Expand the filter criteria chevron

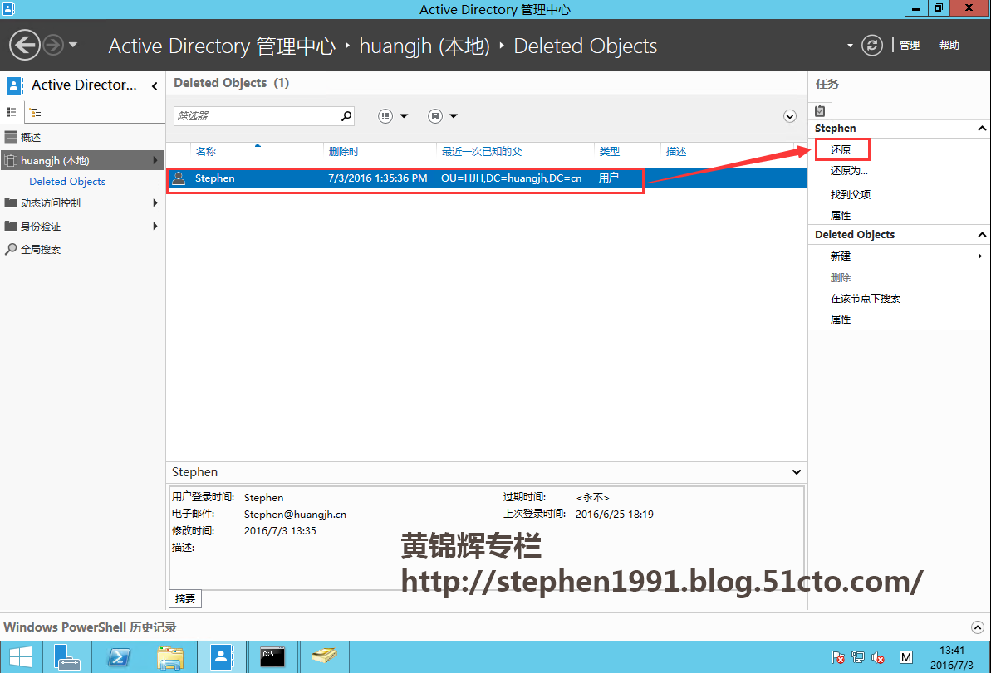tap(789, 116)
